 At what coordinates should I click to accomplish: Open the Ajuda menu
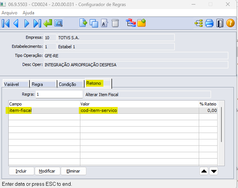pos(28,12)
